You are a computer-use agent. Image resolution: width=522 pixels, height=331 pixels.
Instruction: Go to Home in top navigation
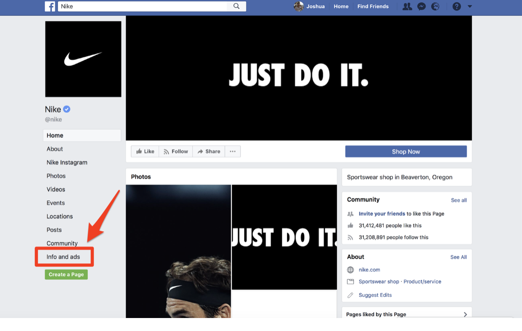341,6
